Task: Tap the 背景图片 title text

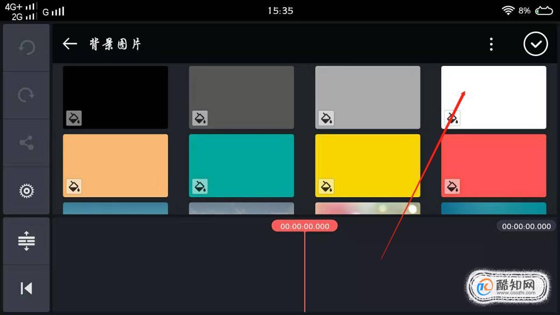Action: pos(115,44)
